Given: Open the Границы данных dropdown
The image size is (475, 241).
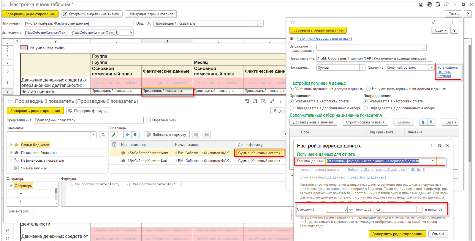Looking at the screenshot, I should 433,161.
